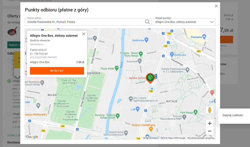The width and height of the screenshot is (250, 147).
Task: Select the Allegro radio option with 1,2 km
Action: pos(9,114)
